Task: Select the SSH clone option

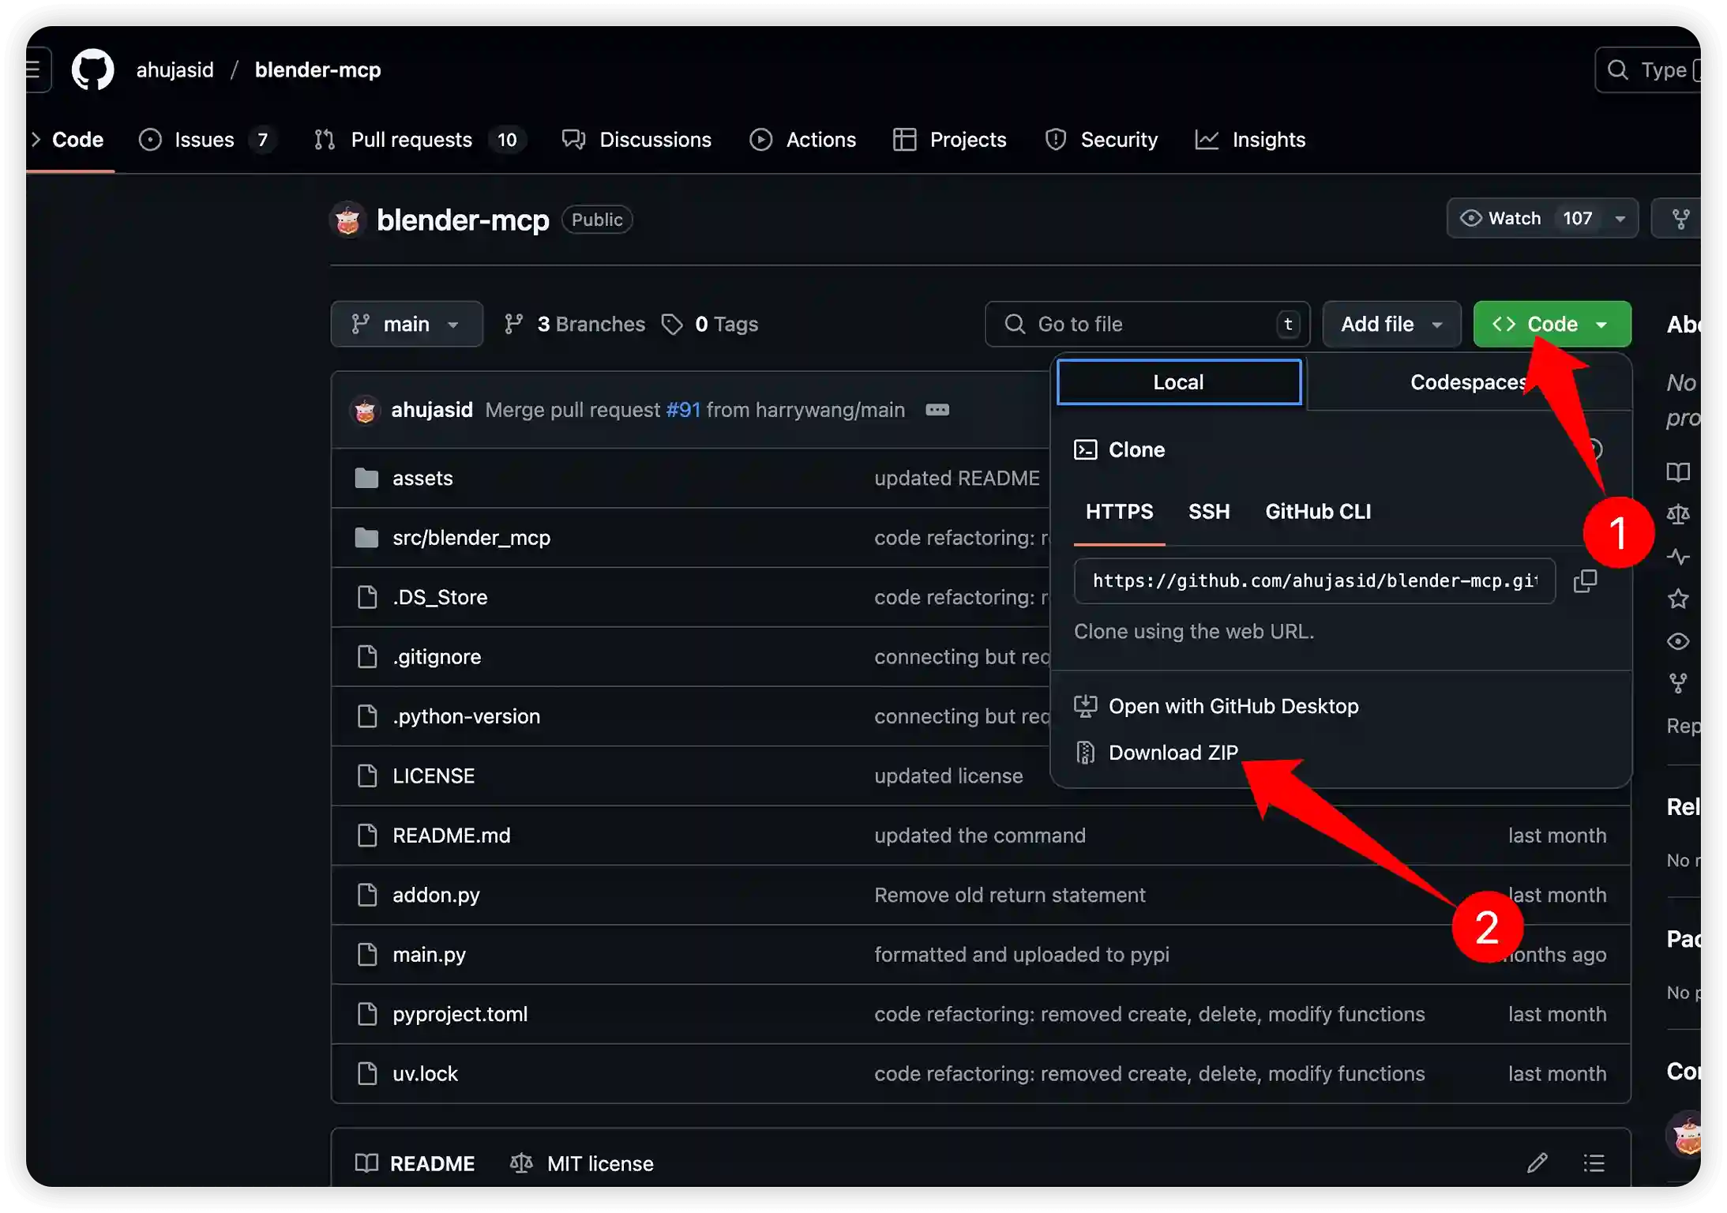Action: pos(1209,512)
